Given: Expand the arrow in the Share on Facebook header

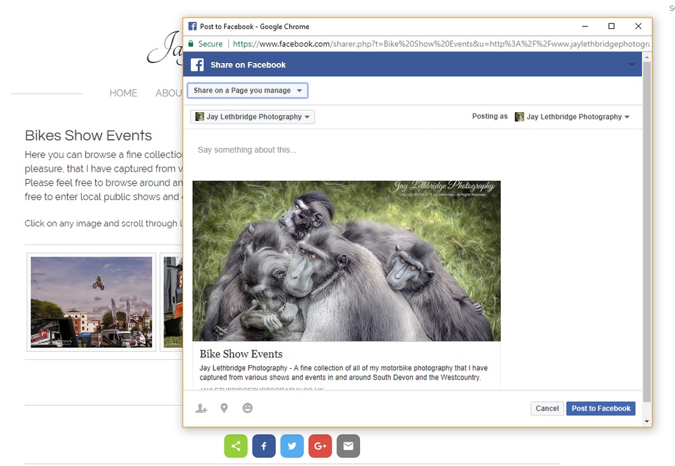Looking at the screenshot, I should click(631, 65).
